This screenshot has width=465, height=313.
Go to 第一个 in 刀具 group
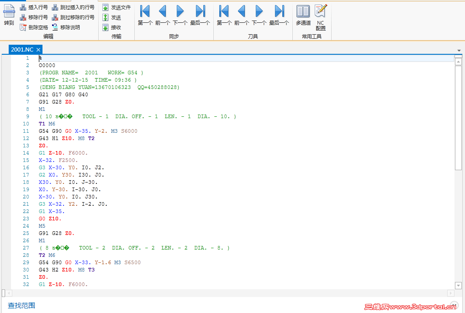[x=224, y=15]
